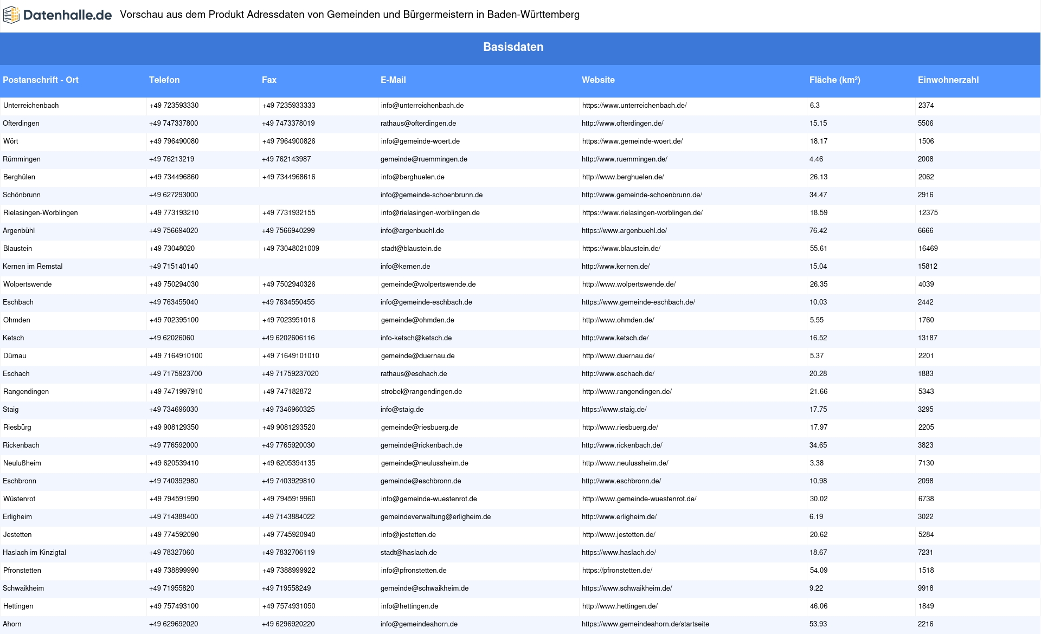Click fax number +49 762143987

pos(286,159)
